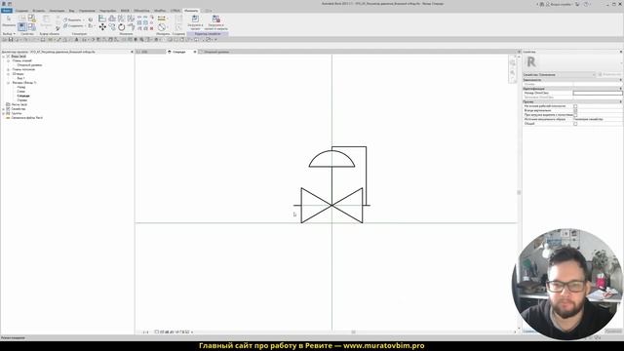This screenshot has height=351, width=624.
Task: Collapse the 3D виды node
Action: (x=8, y=74)
